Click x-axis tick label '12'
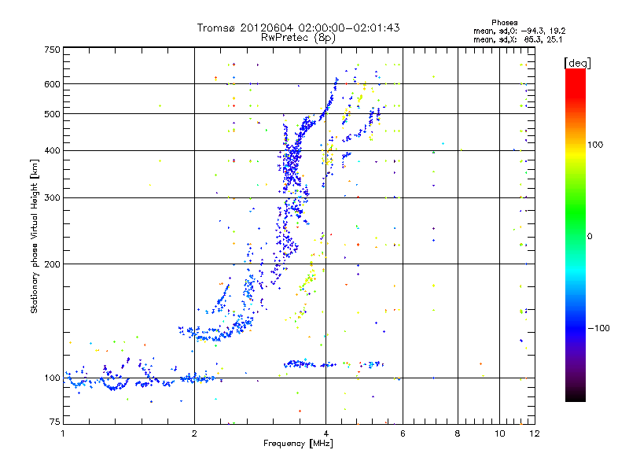Screen dimensions: 629x472 (x=535, y=433)
